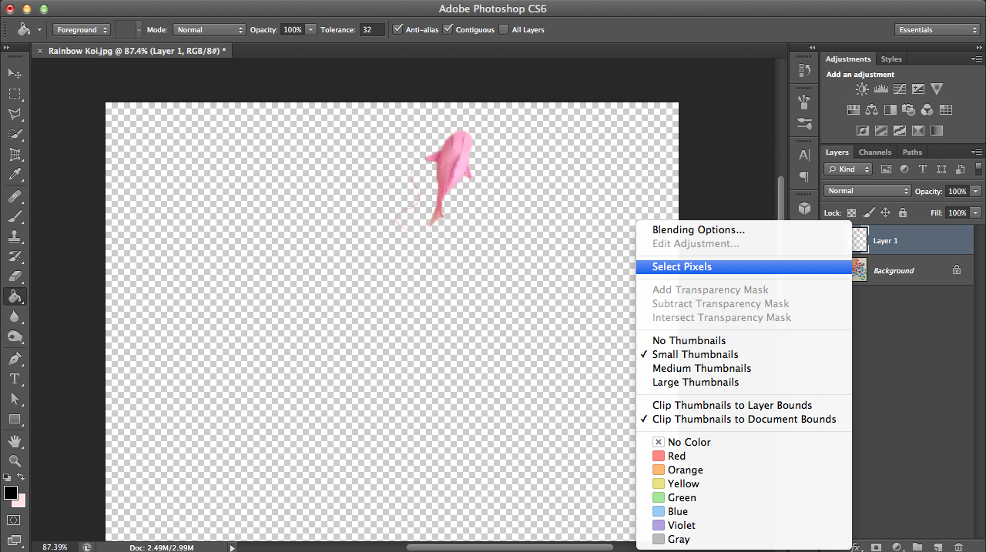Activate the Clone Stamp tool

pos(14,236)
